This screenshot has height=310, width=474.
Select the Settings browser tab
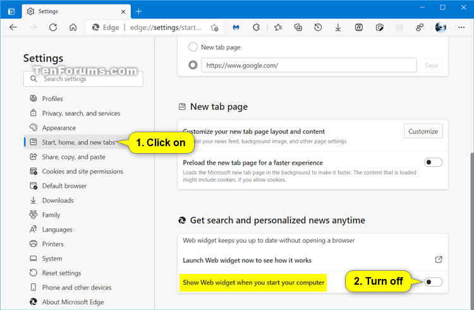[x=76, y=11]
